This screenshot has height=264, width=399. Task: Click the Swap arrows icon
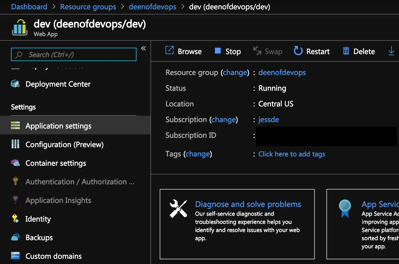coord(257,51)
